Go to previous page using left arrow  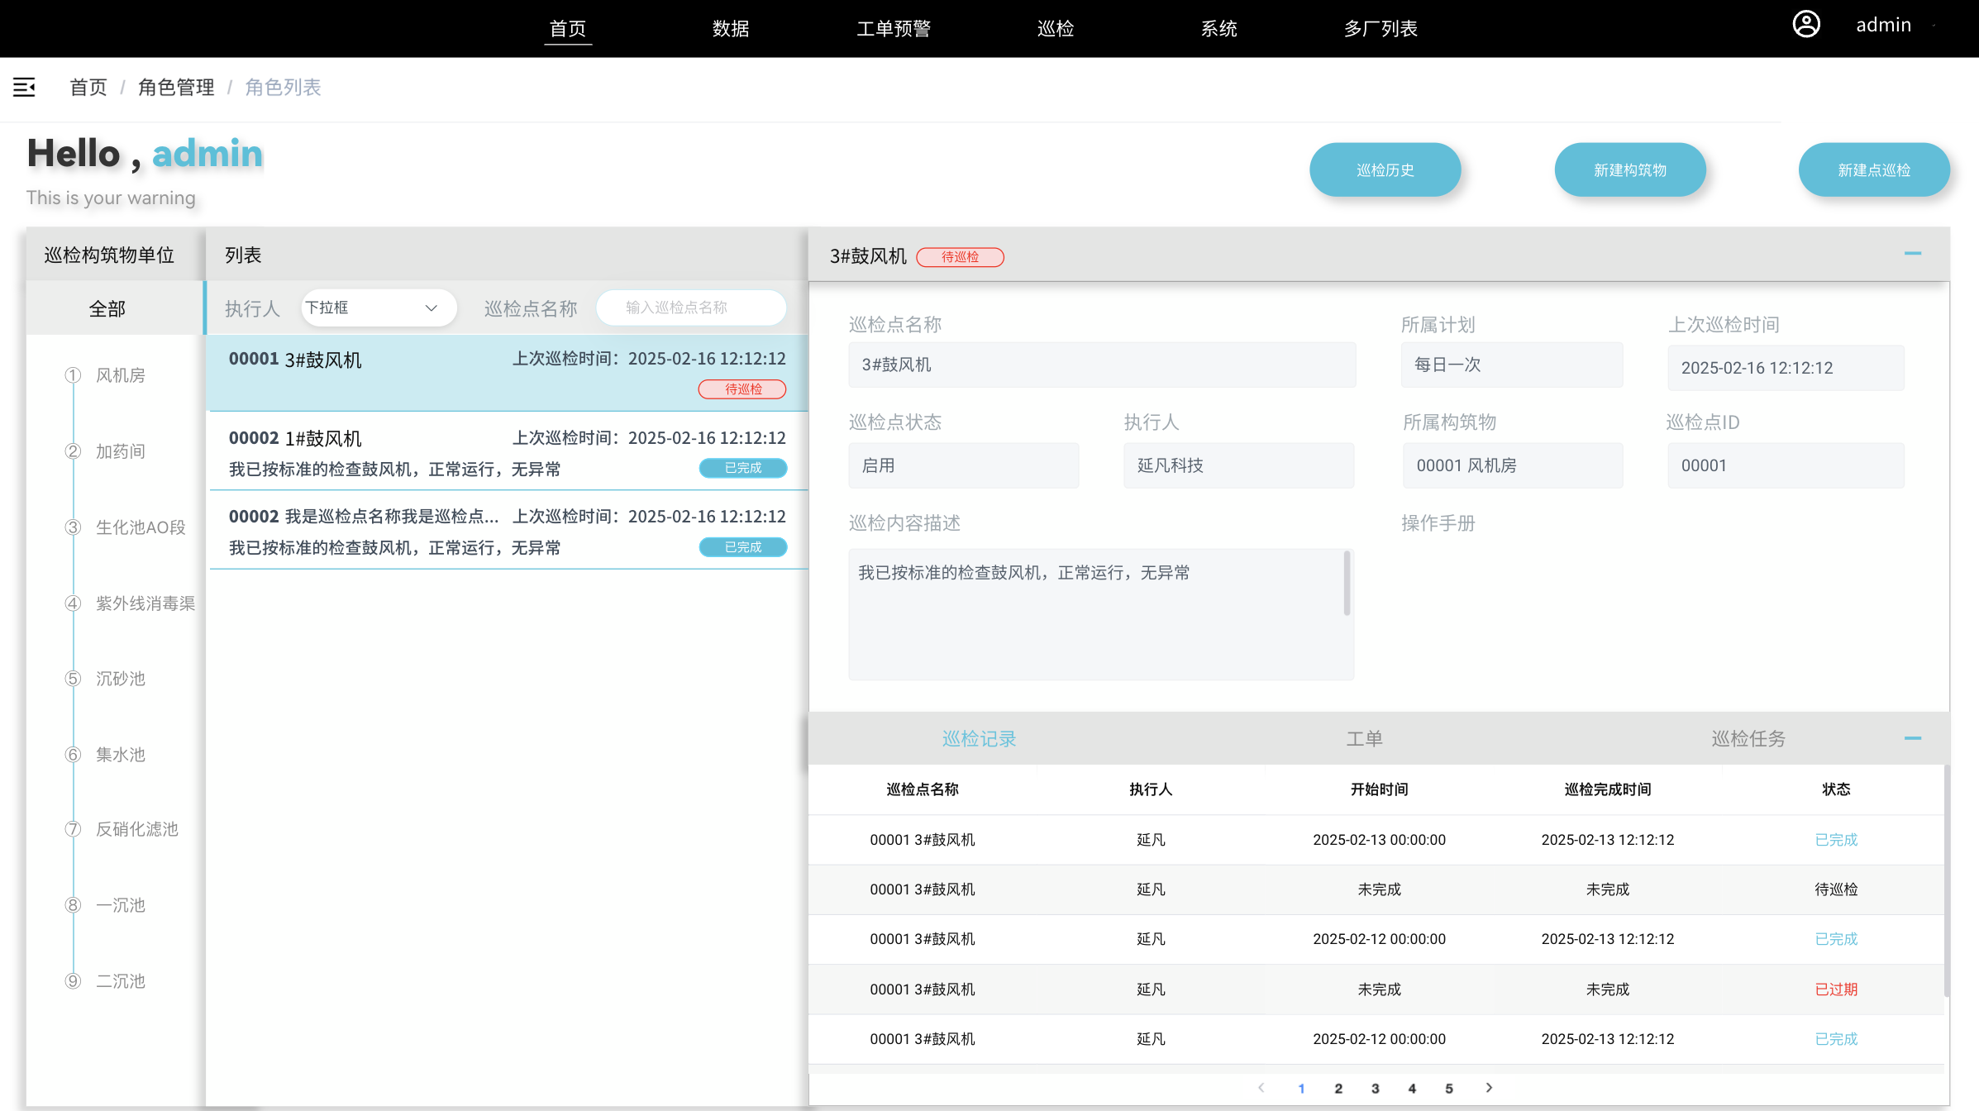point(1261,1089)
